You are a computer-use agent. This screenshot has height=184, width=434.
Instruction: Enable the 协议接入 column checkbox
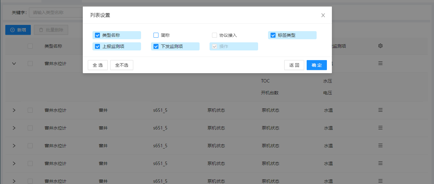click(x=214, y=35)
